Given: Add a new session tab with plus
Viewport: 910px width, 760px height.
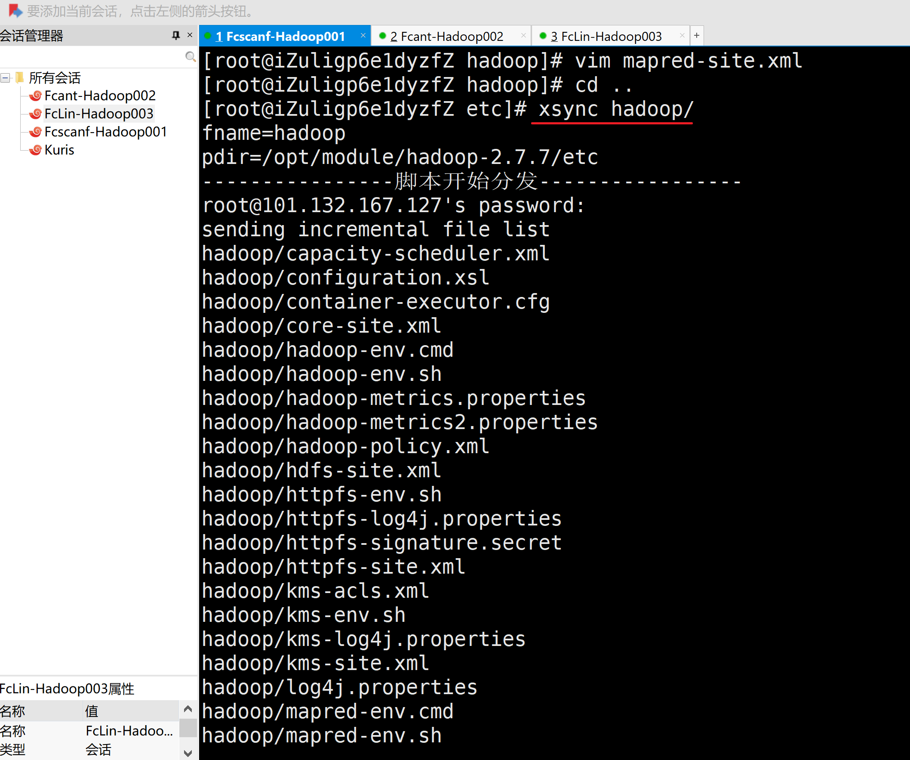Looking at the screenshot, I should tap(696, 36).
